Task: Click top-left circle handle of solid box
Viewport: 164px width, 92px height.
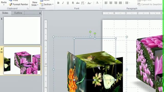Action: click(74, 39)
